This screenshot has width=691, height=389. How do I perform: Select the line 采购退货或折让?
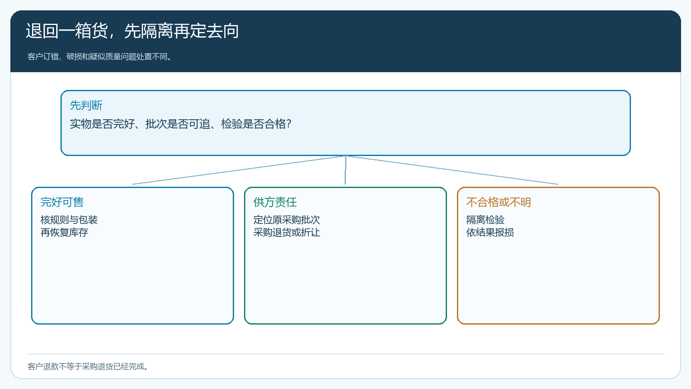(x=287, y=232)
